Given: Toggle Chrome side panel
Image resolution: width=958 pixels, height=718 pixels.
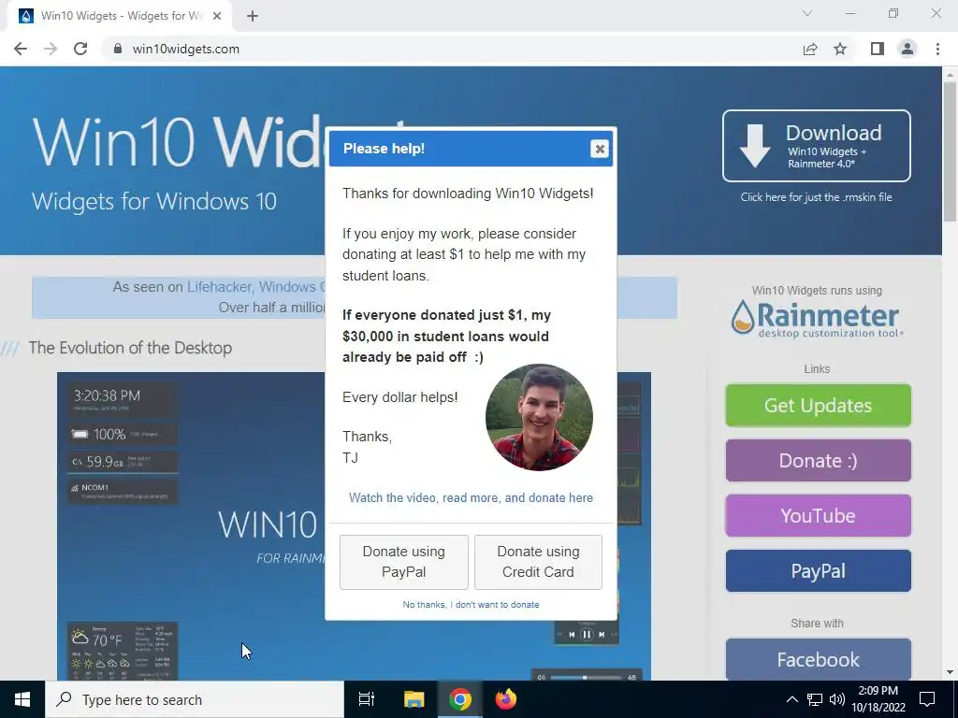Looking at the screenshot, I should tap(878, 49).
